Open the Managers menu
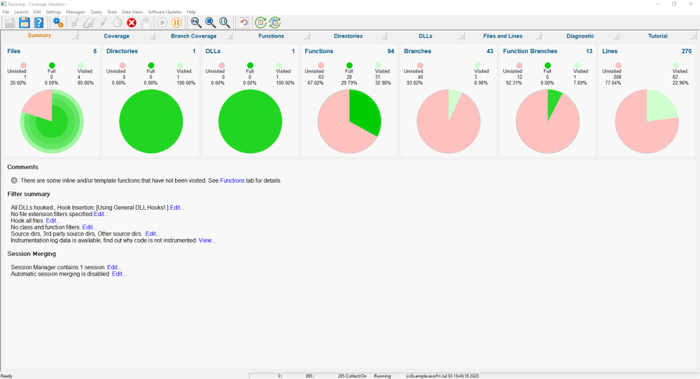The width and height of the screenshot is (700, 379). tap(76, 12)
